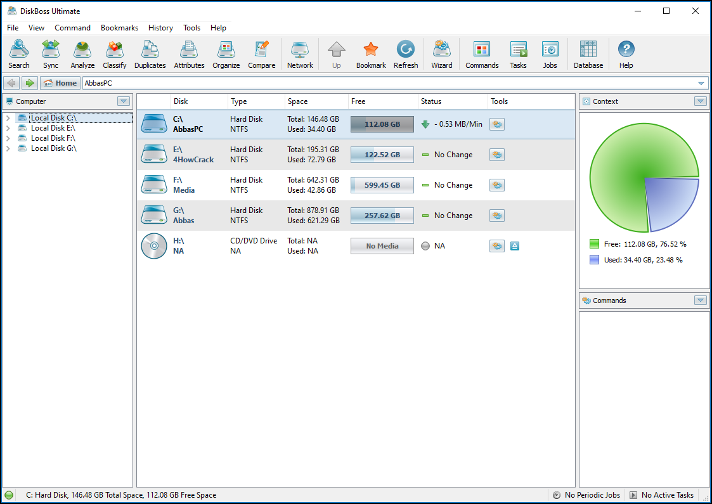Viewport: 712px width, 504px height.
Task: Launch the Sync tool
Action: pyautogui.click(x=50, y=55)
